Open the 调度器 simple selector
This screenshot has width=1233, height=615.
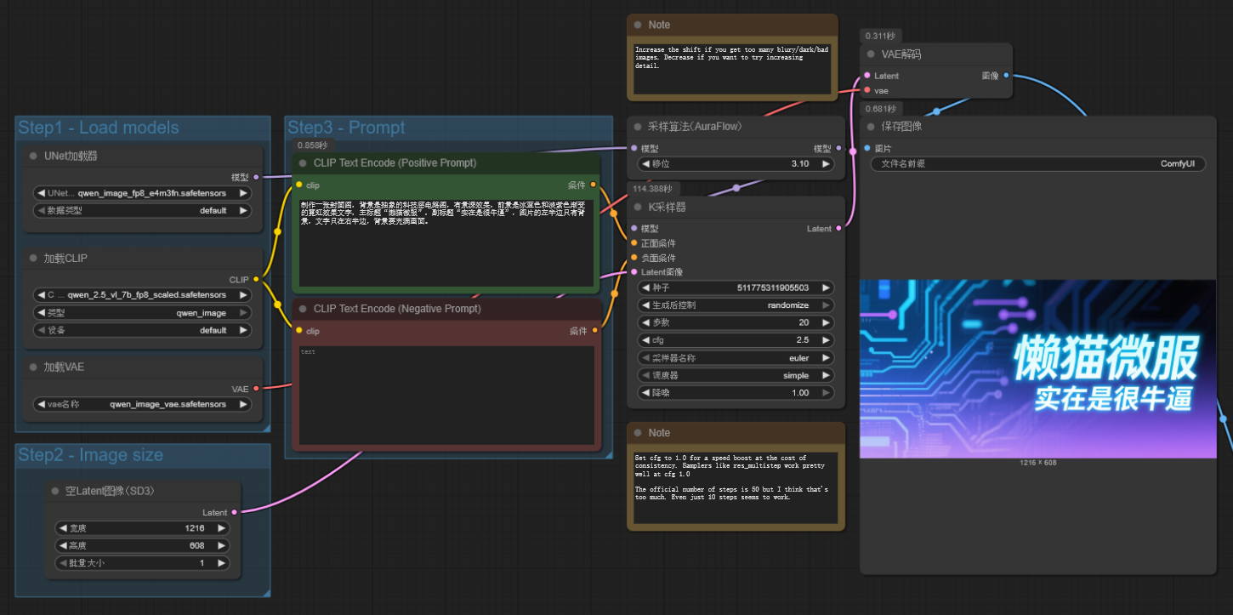pyautogui.click(x=736, y=375)
